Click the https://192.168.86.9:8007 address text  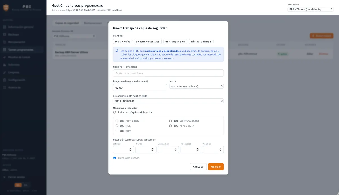81,10
